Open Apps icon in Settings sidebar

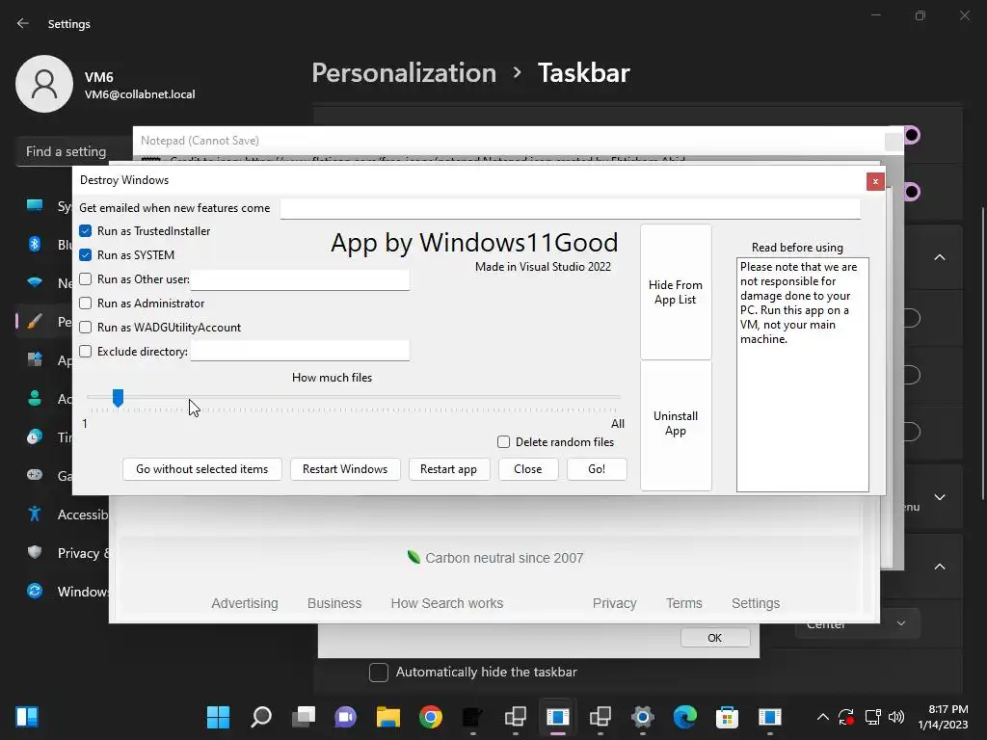[x=35, y=360]
